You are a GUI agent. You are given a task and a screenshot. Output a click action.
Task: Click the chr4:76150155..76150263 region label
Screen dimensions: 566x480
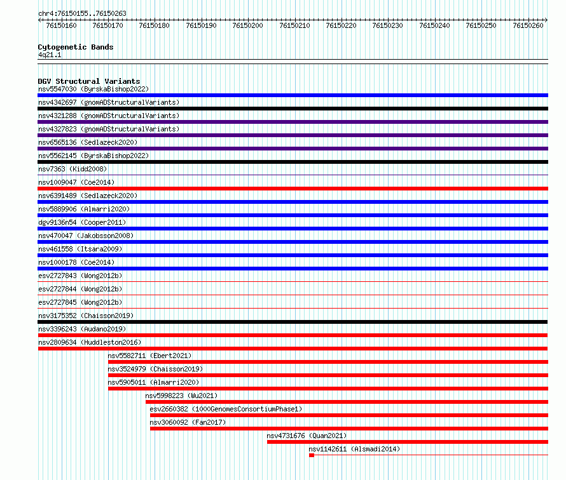(x=82, y=13)
